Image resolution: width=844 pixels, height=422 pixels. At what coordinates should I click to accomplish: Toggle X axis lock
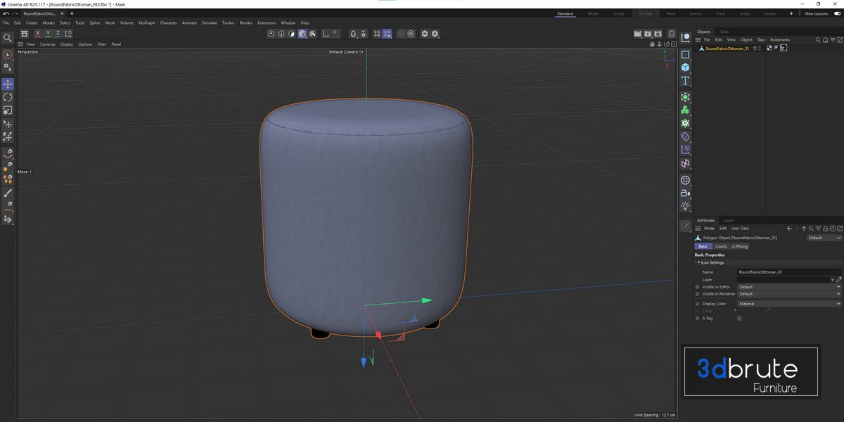click(x=38, y=34)
